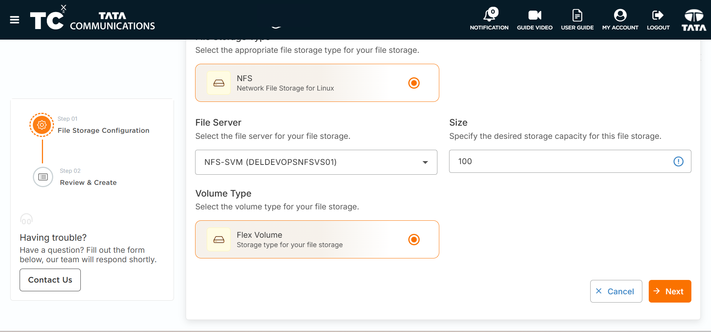Image resolution: width=711 pixels, height=332 pixels.
Task: Select the Flex Volume radio button
Action: 414,239
